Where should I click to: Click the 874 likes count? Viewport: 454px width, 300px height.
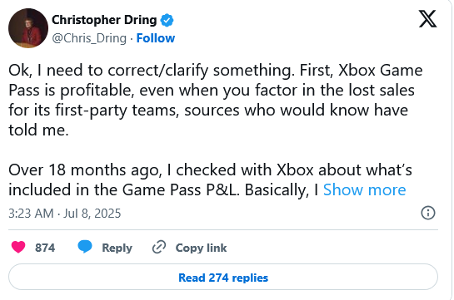45,248
